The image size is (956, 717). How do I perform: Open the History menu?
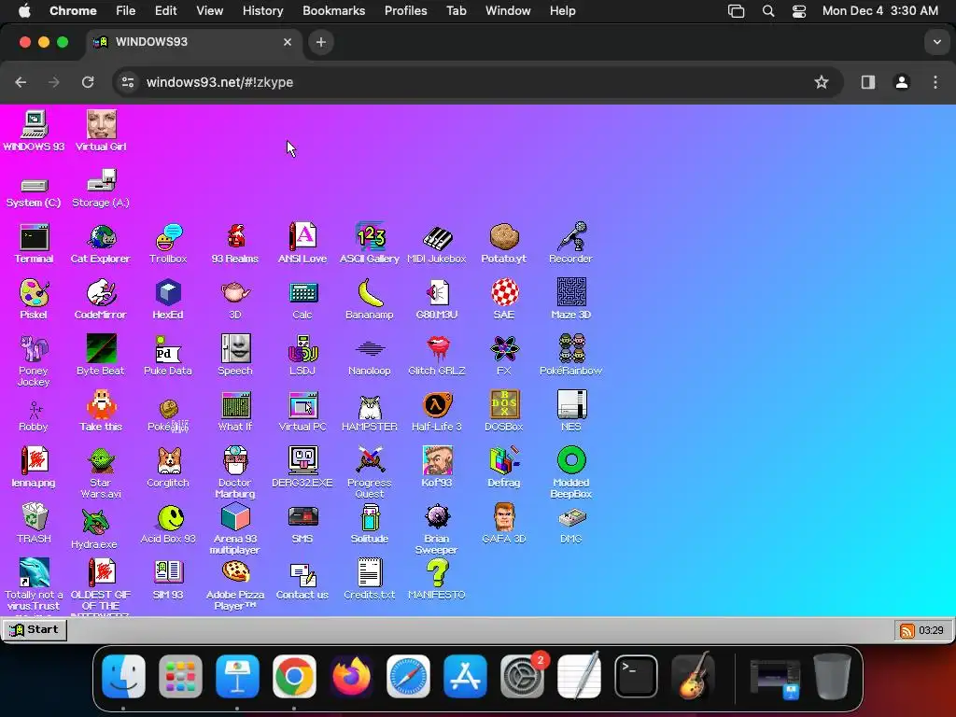pos(262,11)
